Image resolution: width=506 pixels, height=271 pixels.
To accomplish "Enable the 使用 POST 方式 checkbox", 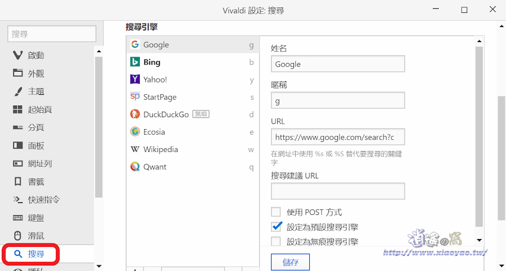I will click(x=275, y=212).
